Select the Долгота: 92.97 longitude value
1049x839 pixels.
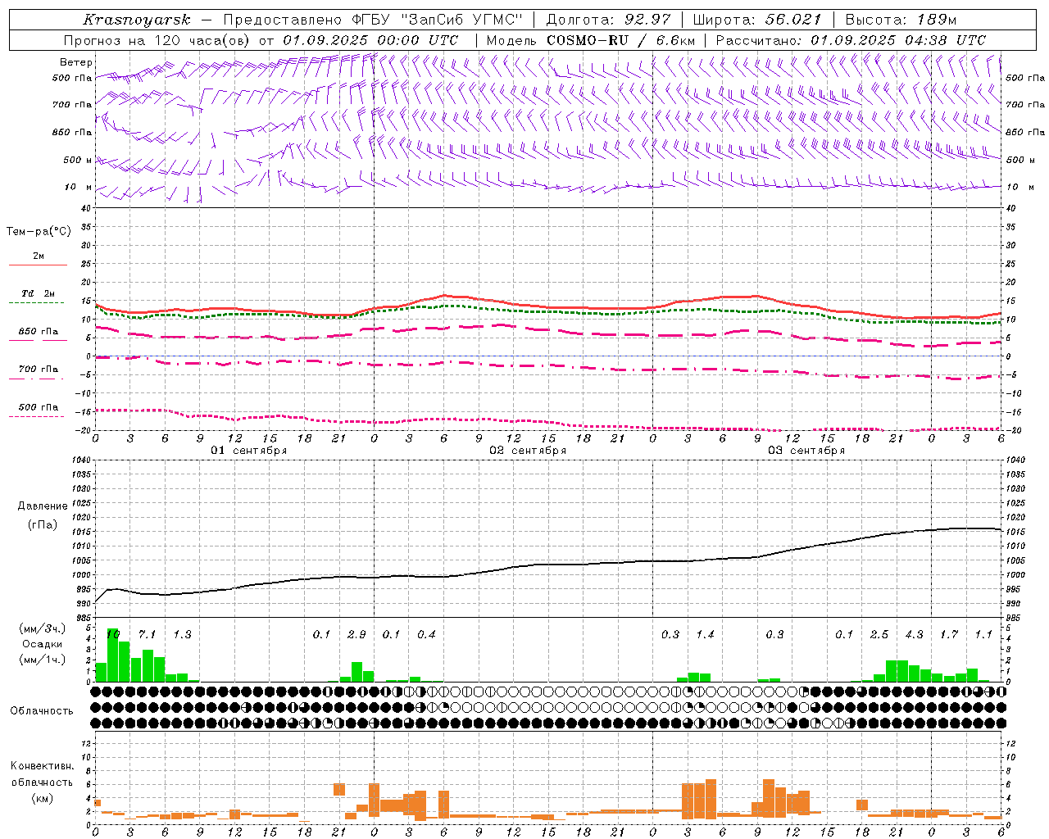(x=608, y=20)
